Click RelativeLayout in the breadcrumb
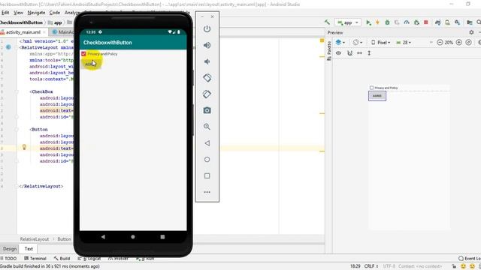Viewport: 481px width, 270px height. (35, 239)
